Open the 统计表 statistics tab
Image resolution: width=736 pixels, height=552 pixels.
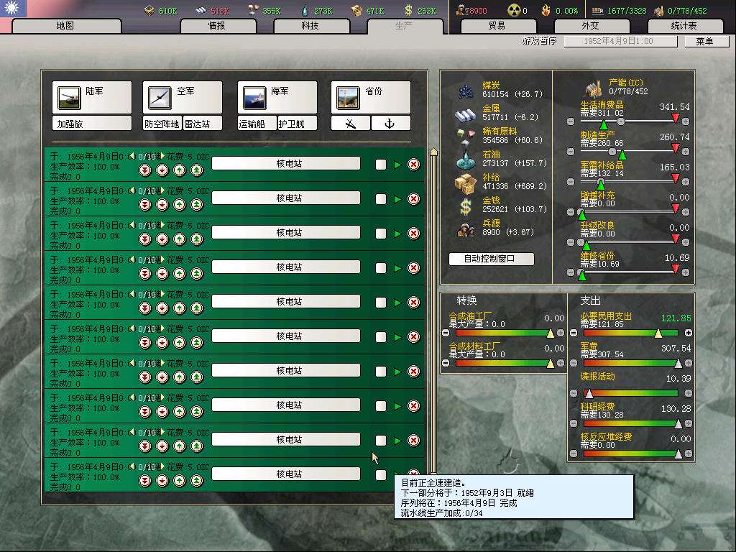tap(684, 26)
